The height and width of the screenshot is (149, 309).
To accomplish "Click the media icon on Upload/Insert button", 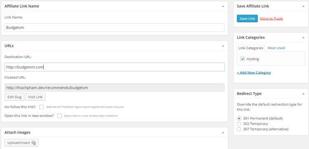I will [33, 143].
